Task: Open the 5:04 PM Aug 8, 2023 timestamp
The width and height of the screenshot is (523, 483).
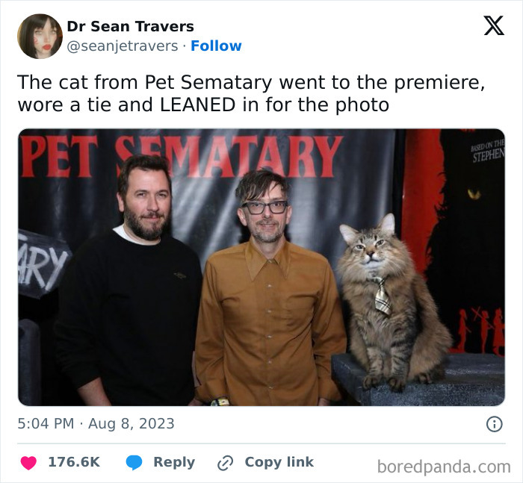Action: coord(96,424)
